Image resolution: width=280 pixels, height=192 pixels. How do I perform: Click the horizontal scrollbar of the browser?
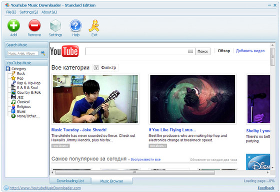click(135, 172)
